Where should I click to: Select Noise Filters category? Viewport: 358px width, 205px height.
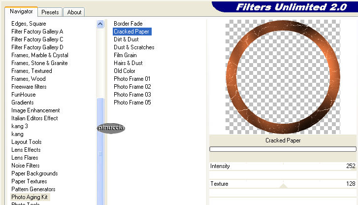coord(25,166)
